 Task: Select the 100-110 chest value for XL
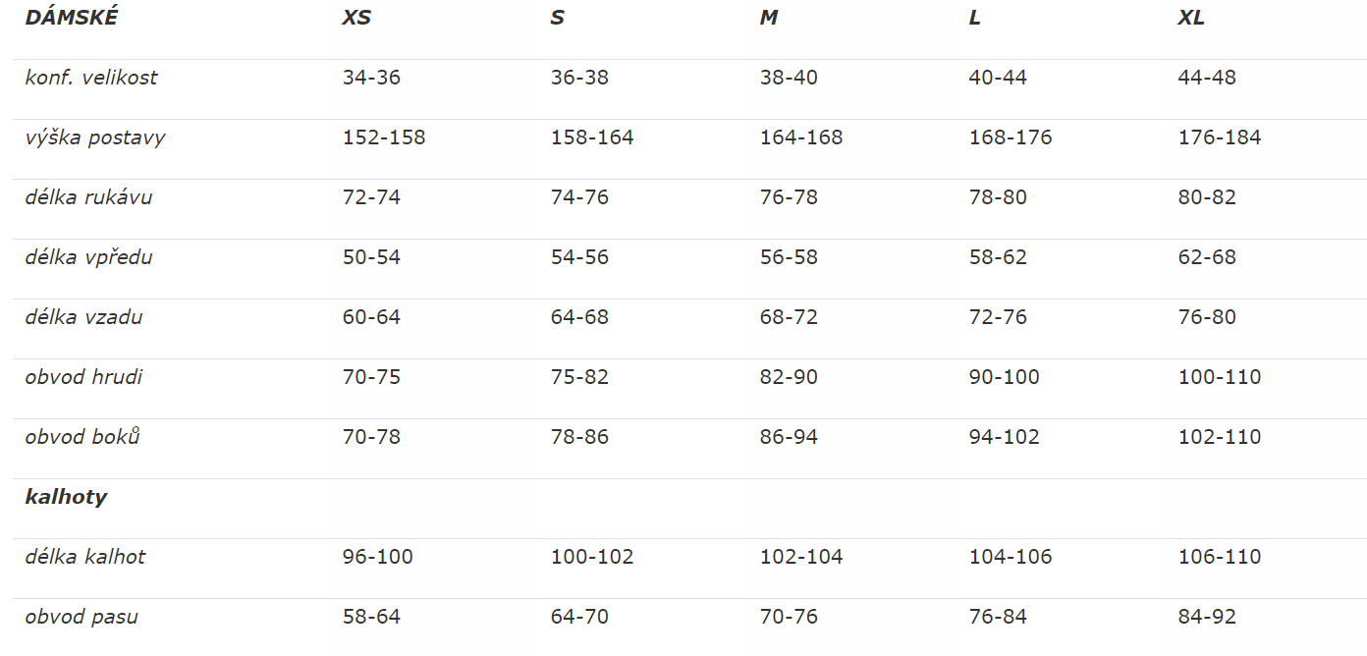(1220, 377)
